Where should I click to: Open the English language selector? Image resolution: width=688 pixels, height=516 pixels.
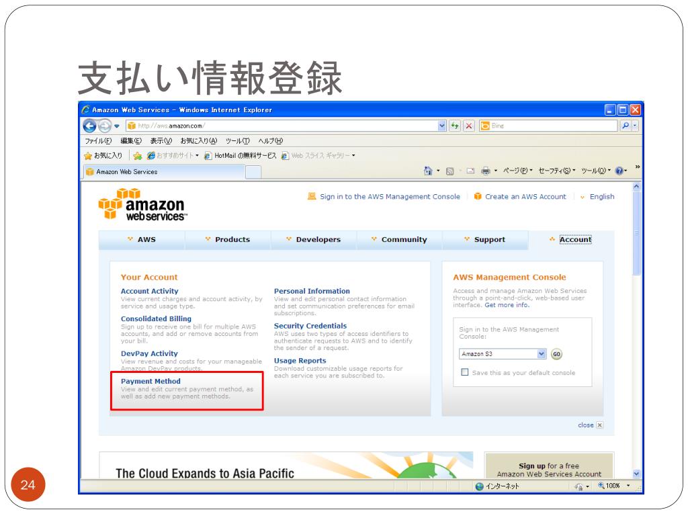601,197
